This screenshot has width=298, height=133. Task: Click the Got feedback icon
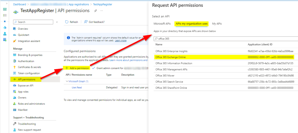[86, 22]
